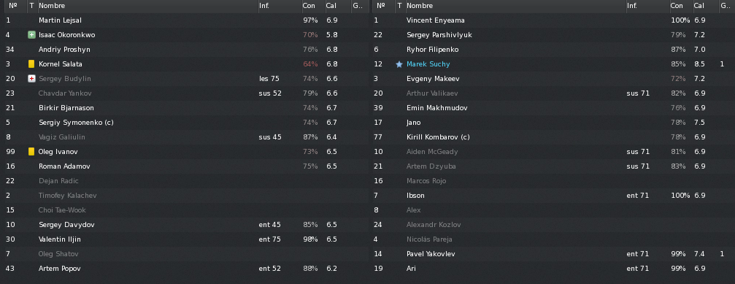
Task: Click Kirill Kombarov (c) name
Action: [x=438, y=137]
